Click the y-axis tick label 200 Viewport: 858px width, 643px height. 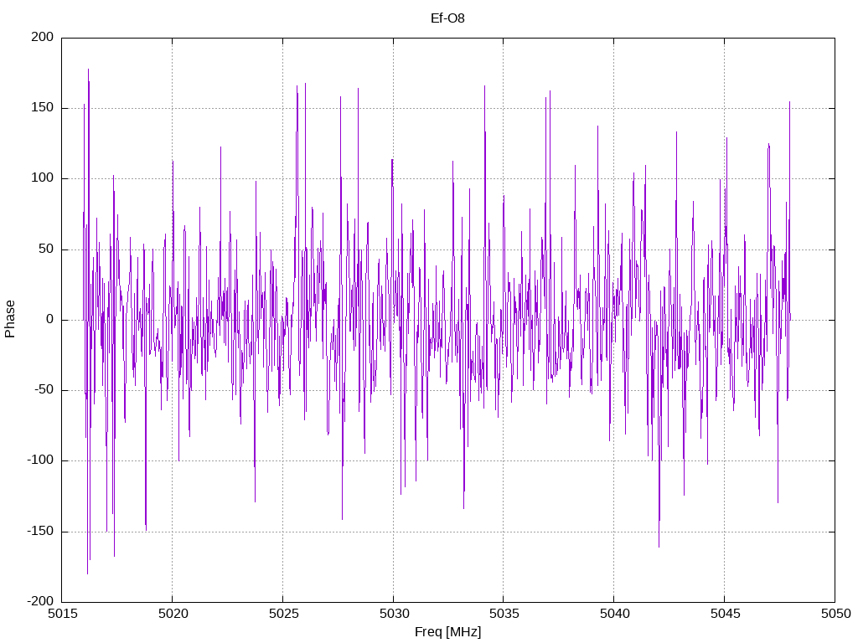43,37
